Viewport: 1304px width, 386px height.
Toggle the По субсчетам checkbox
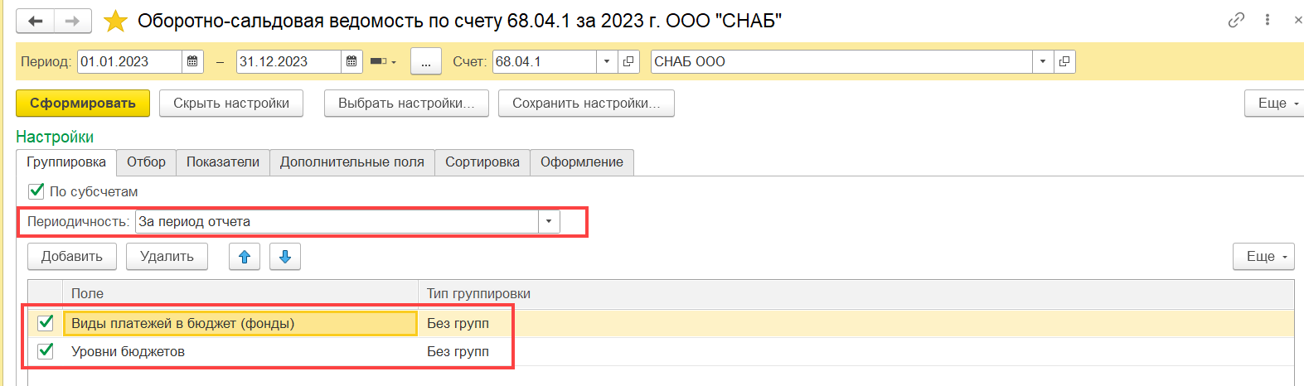click(x=36, y=191)
